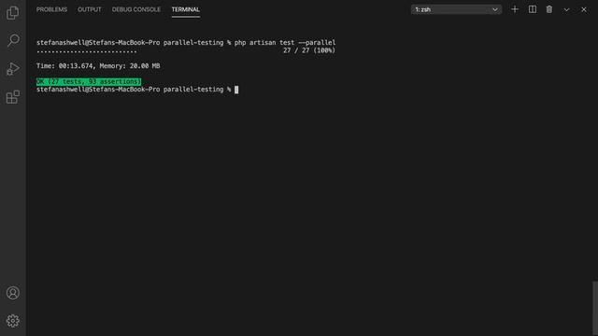The height and width of the screenshot is (336, 598).
Task: Click the green OK tests assertions result line
Action: pos(89,81)
